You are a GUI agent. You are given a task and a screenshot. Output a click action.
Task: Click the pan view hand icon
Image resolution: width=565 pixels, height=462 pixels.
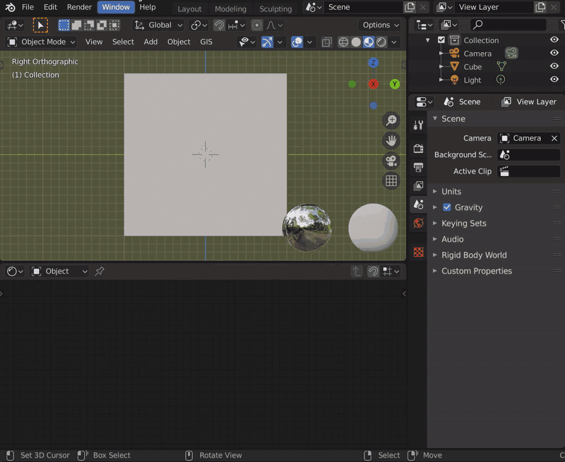point(391,140)
